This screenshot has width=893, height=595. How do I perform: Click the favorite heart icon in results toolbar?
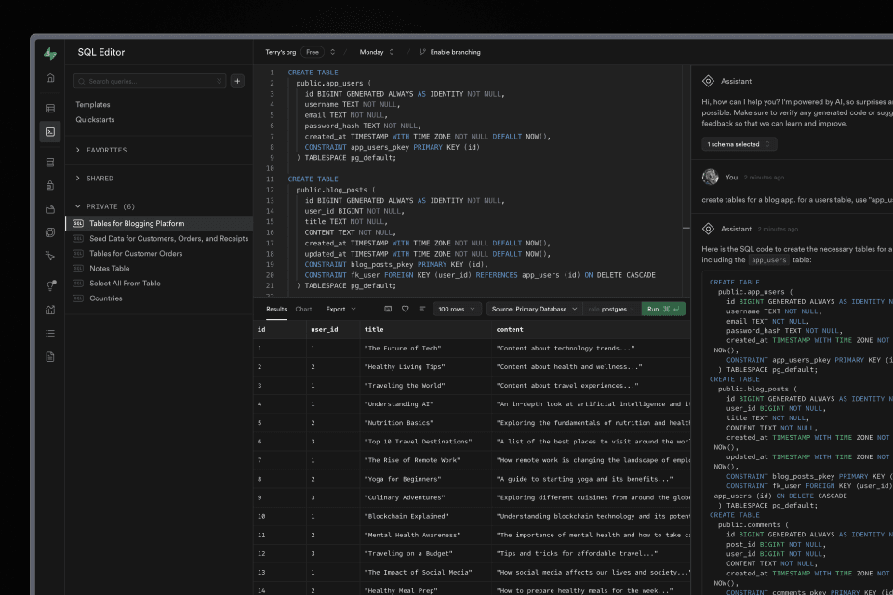[x=405, y=309]
